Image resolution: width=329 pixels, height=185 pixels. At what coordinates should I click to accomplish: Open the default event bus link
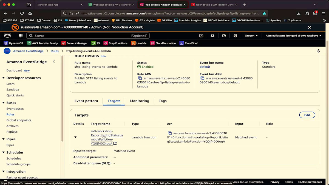pos(205,67)
